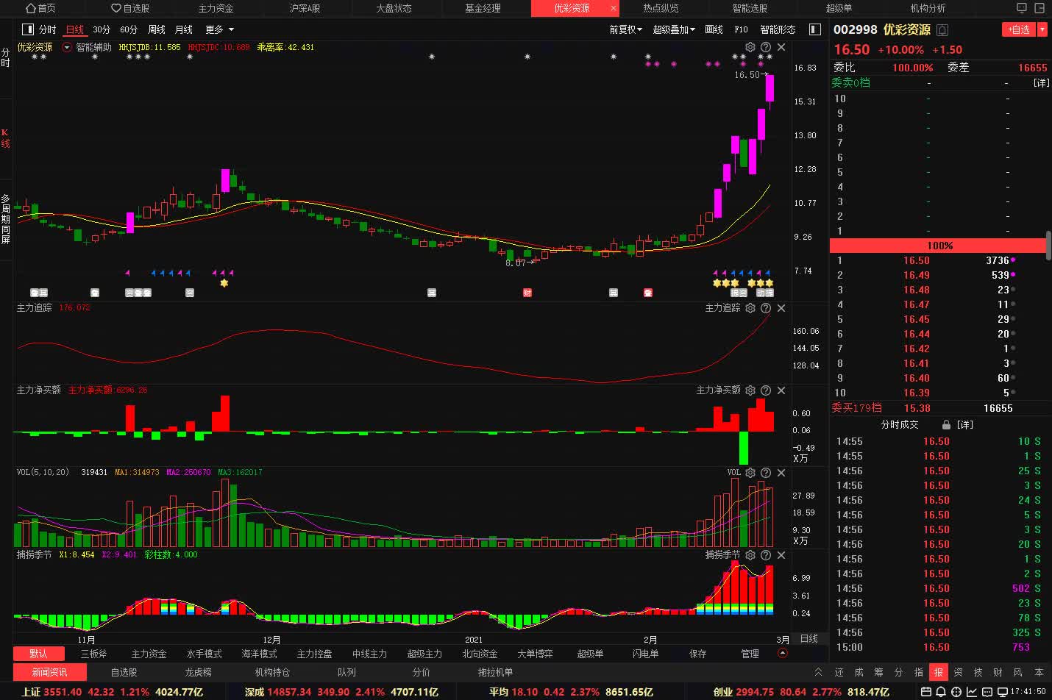Close the 主力追踪 indicator panel

coord(781,308)
